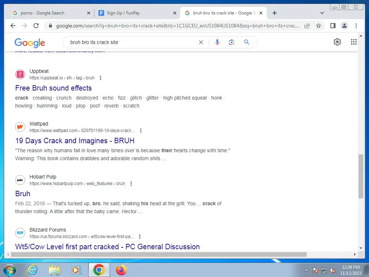Reload the current page
The height and width of the screenshot is (277, 369).
click(x=36, y=26)
